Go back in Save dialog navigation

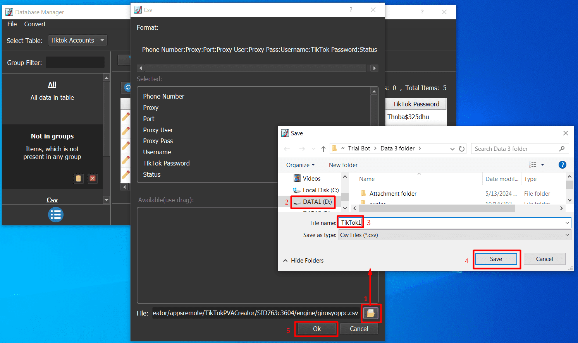(x=287, y=149)
